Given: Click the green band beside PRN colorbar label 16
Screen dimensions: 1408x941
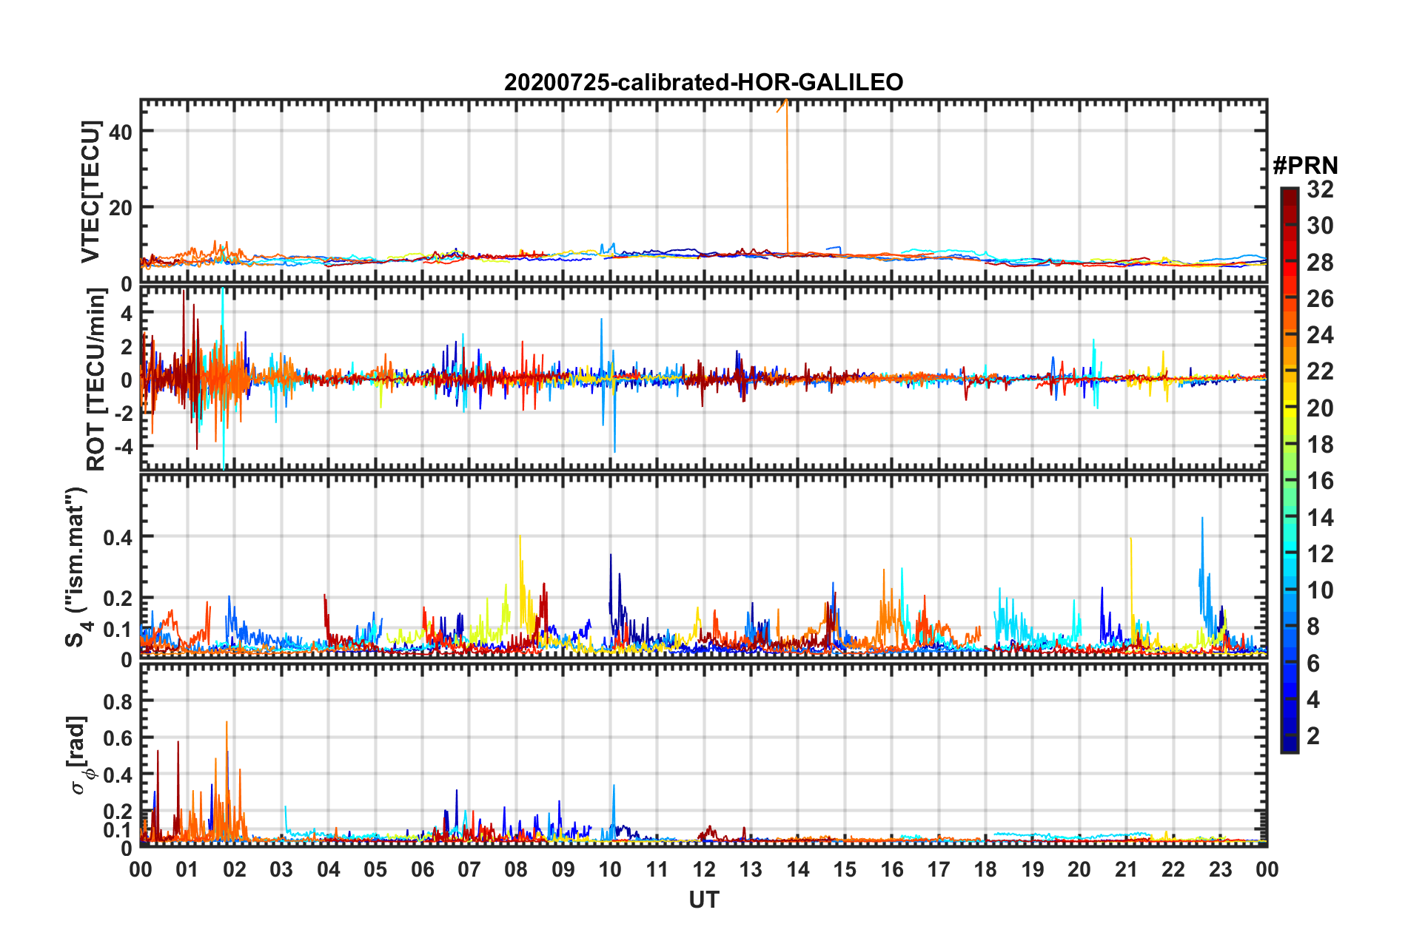Looking at the screenshot, I should pyautogui.click(x=1289, y=480).
